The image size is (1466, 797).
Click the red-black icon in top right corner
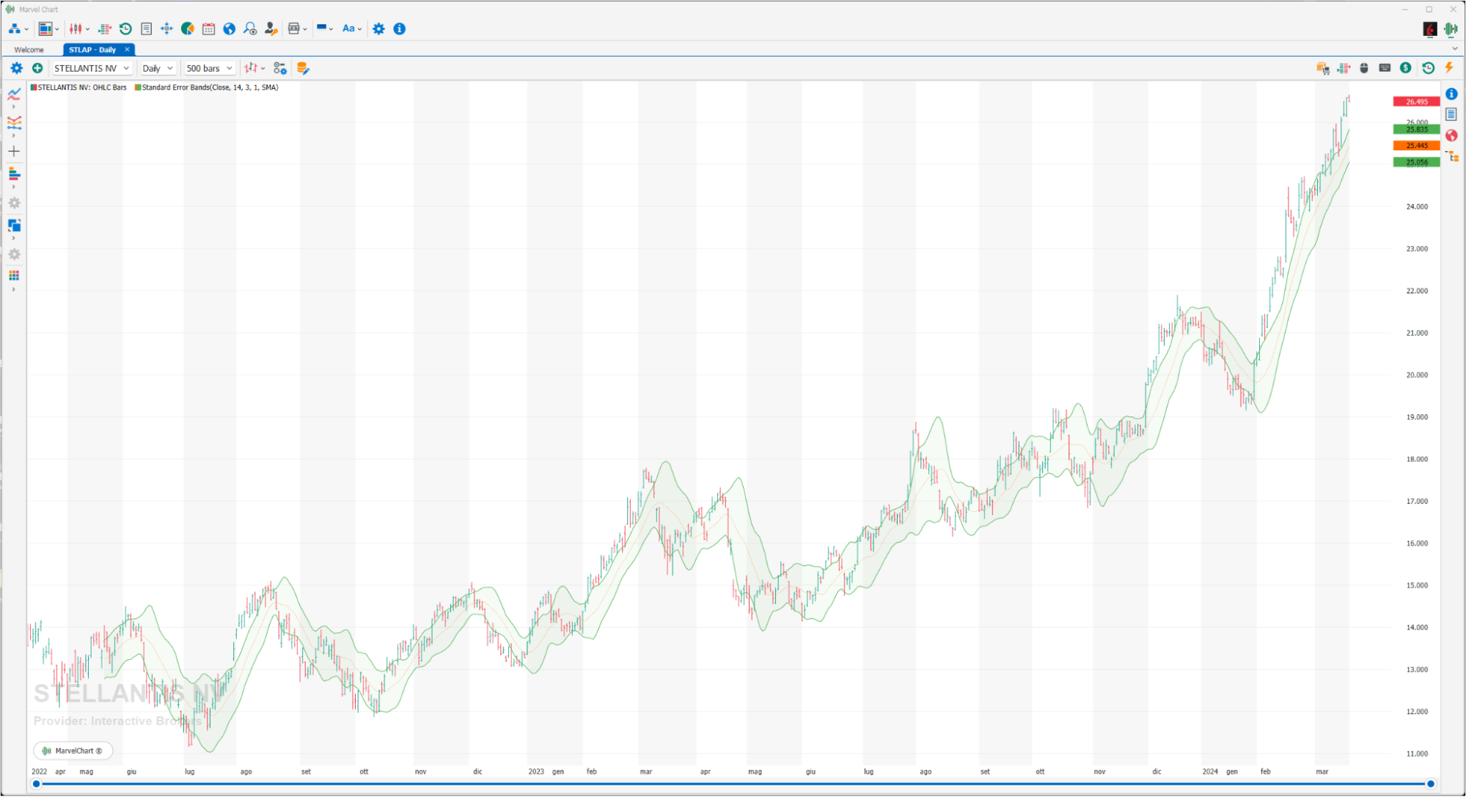coord(1429,29)
